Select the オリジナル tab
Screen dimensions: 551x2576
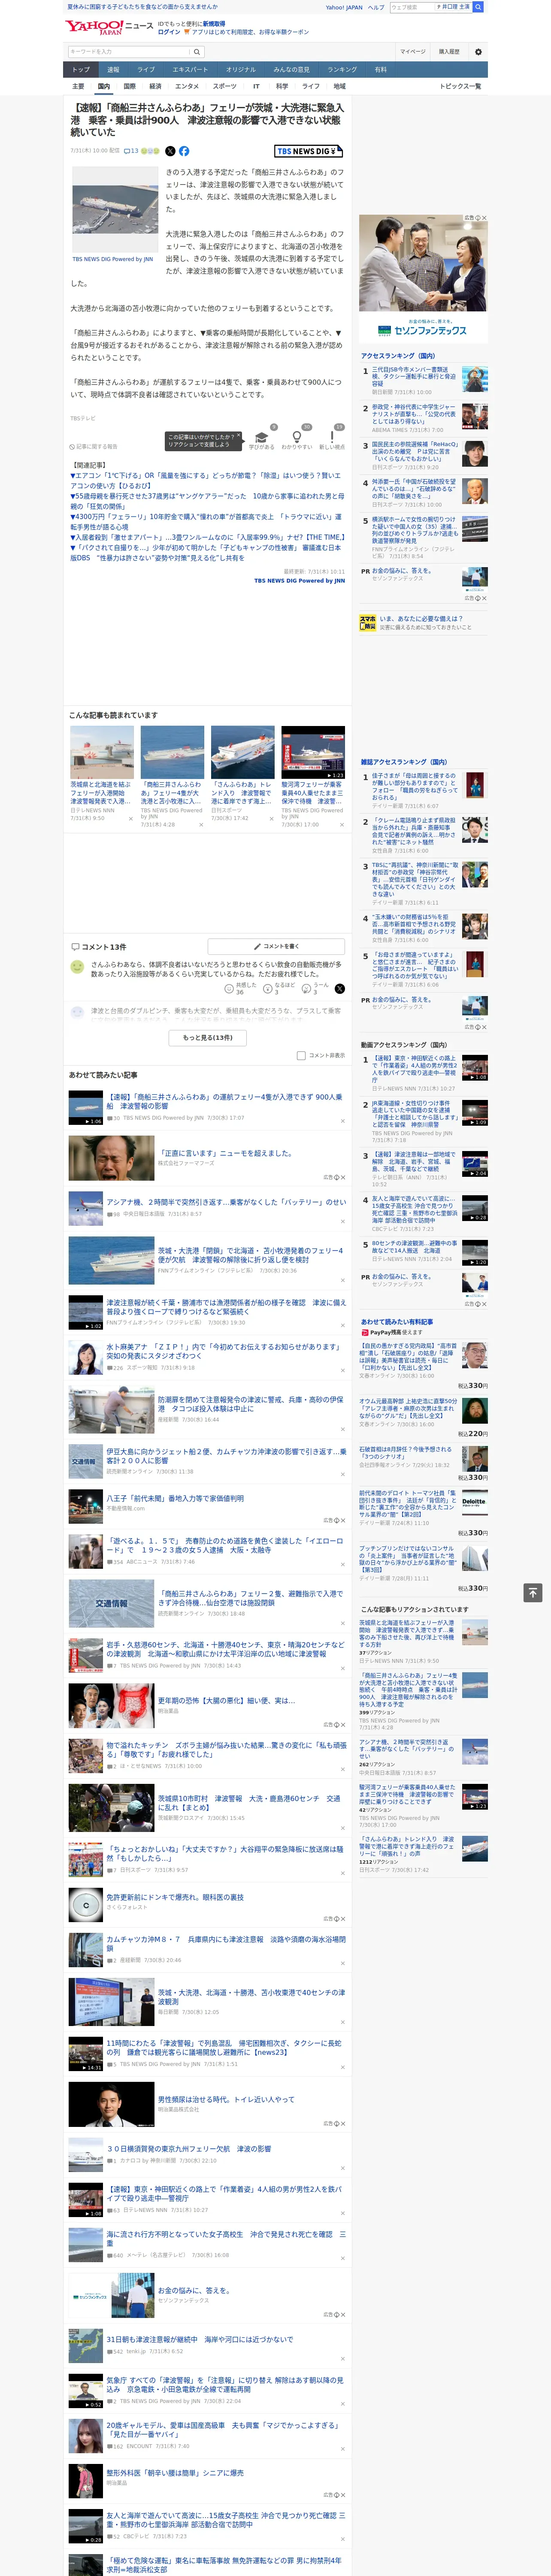241,70
